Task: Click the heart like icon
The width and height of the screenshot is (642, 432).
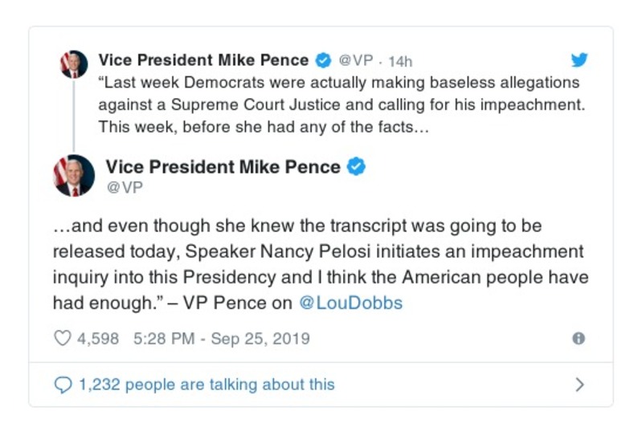Action: point(62,339)
